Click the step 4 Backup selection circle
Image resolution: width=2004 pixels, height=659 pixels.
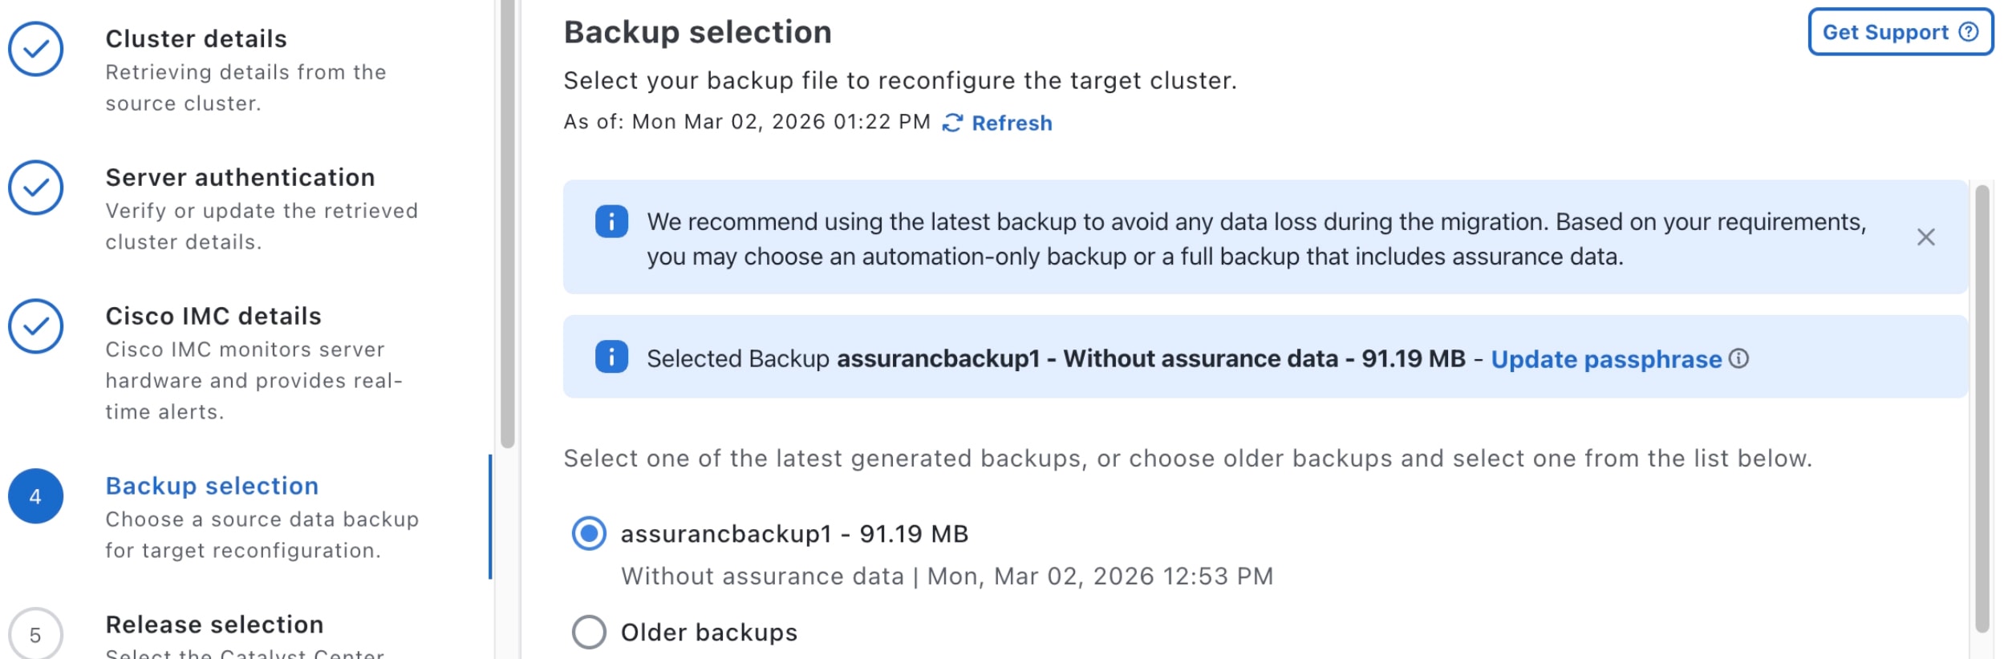tap(35, 497)
